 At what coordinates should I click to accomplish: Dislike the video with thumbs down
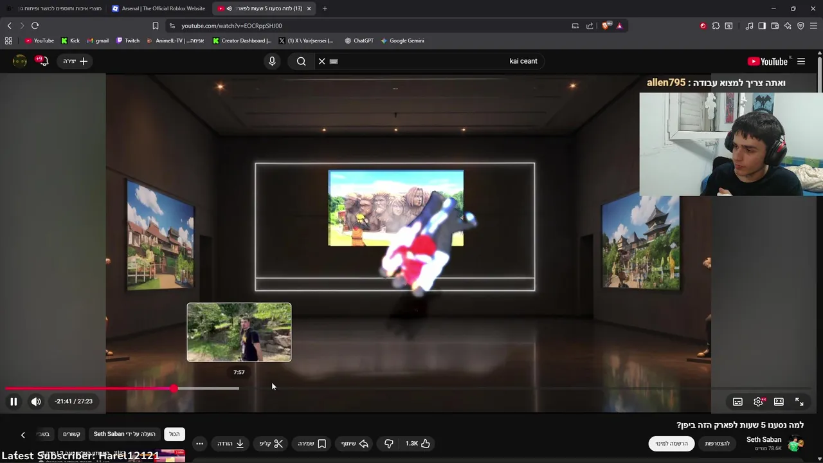tap(388, 443)
